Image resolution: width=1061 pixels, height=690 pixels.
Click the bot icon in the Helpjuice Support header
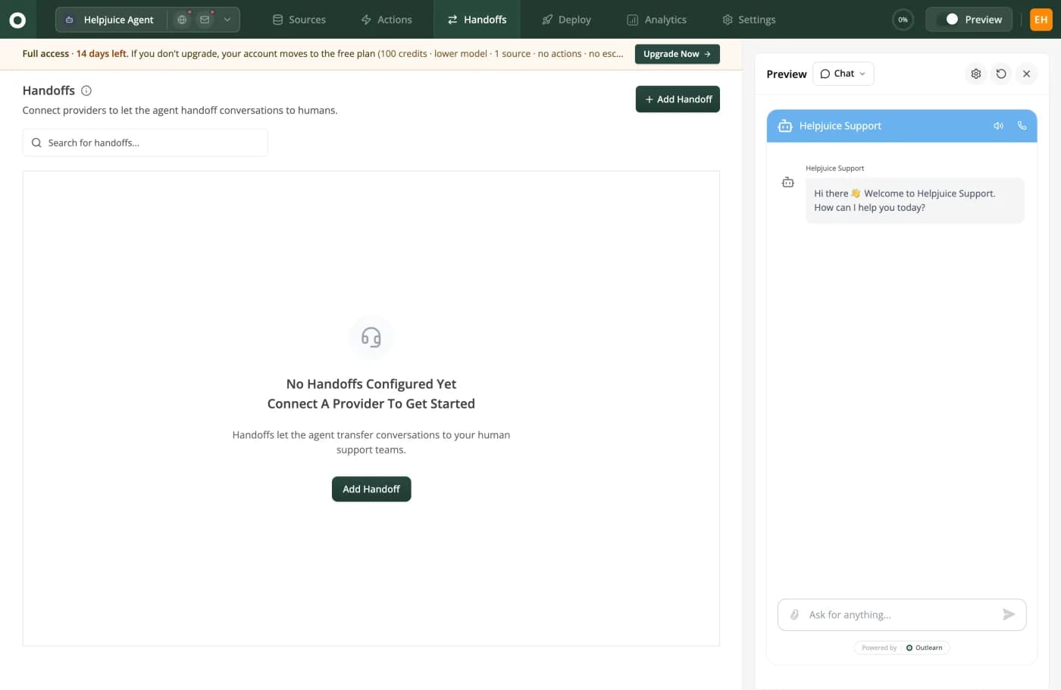(x=785, y=126)
